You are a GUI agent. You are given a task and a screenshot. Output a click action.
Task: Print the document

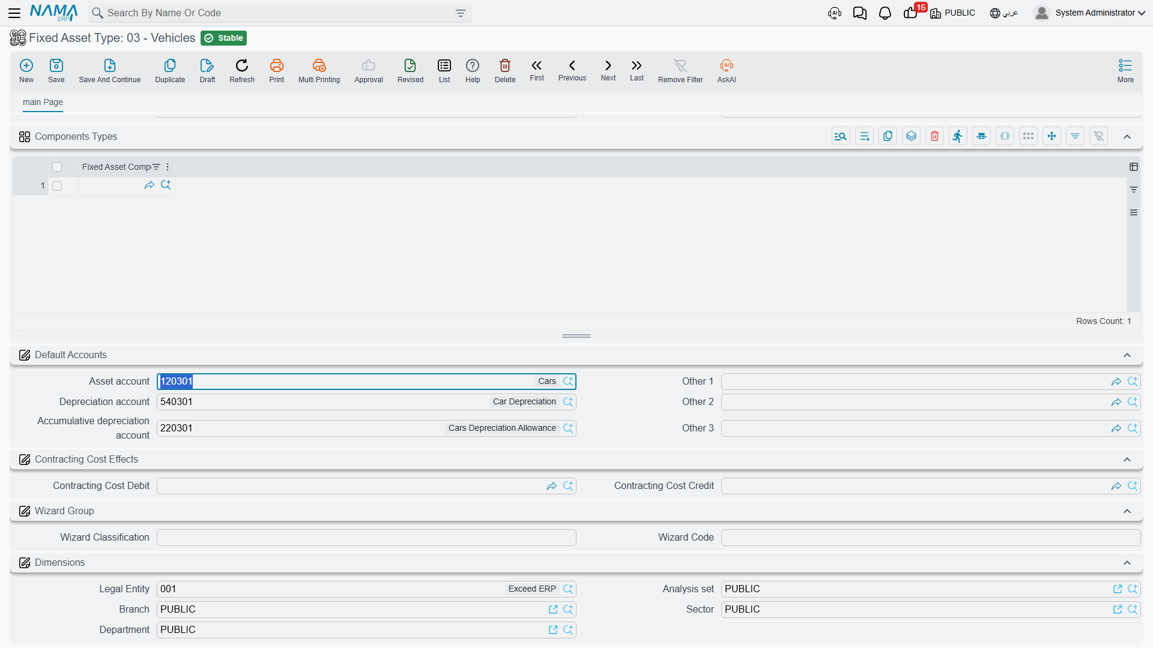click(x=277, y=71)
